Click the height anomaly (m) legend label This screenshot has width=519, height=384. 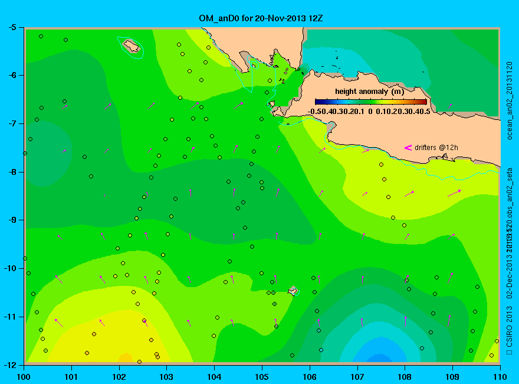coord(369,92)
